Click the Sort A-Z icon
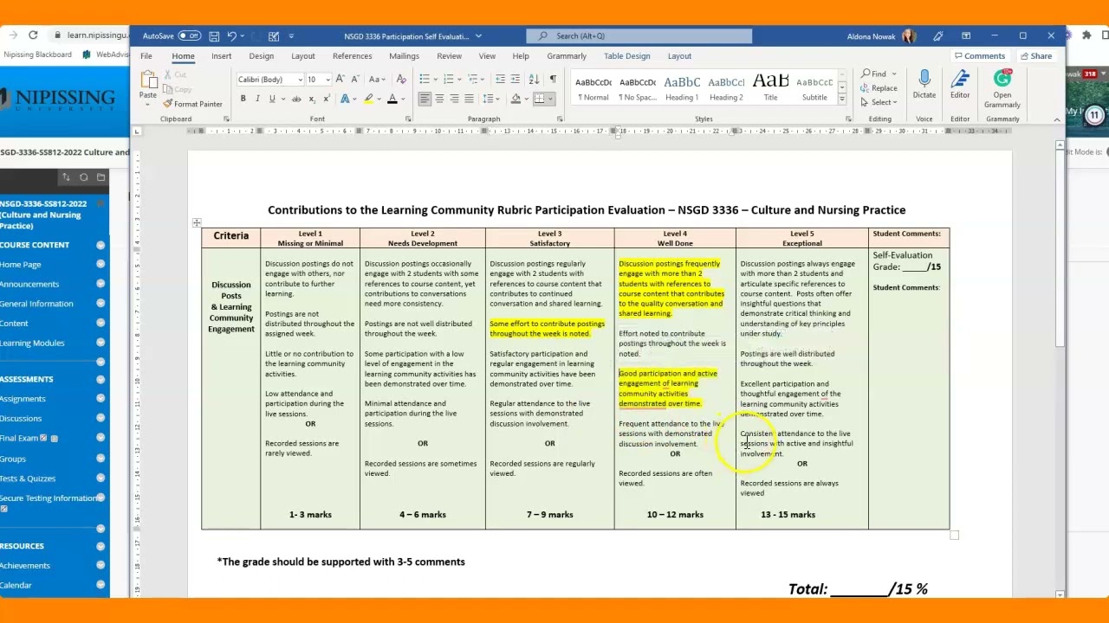 [x=535, y=80]
